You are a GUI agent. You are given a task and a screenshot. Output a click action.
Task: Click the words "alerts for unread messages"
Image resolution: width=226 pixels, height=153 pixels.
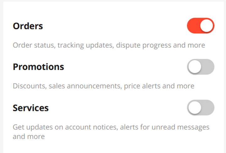[x=163, y=127]
